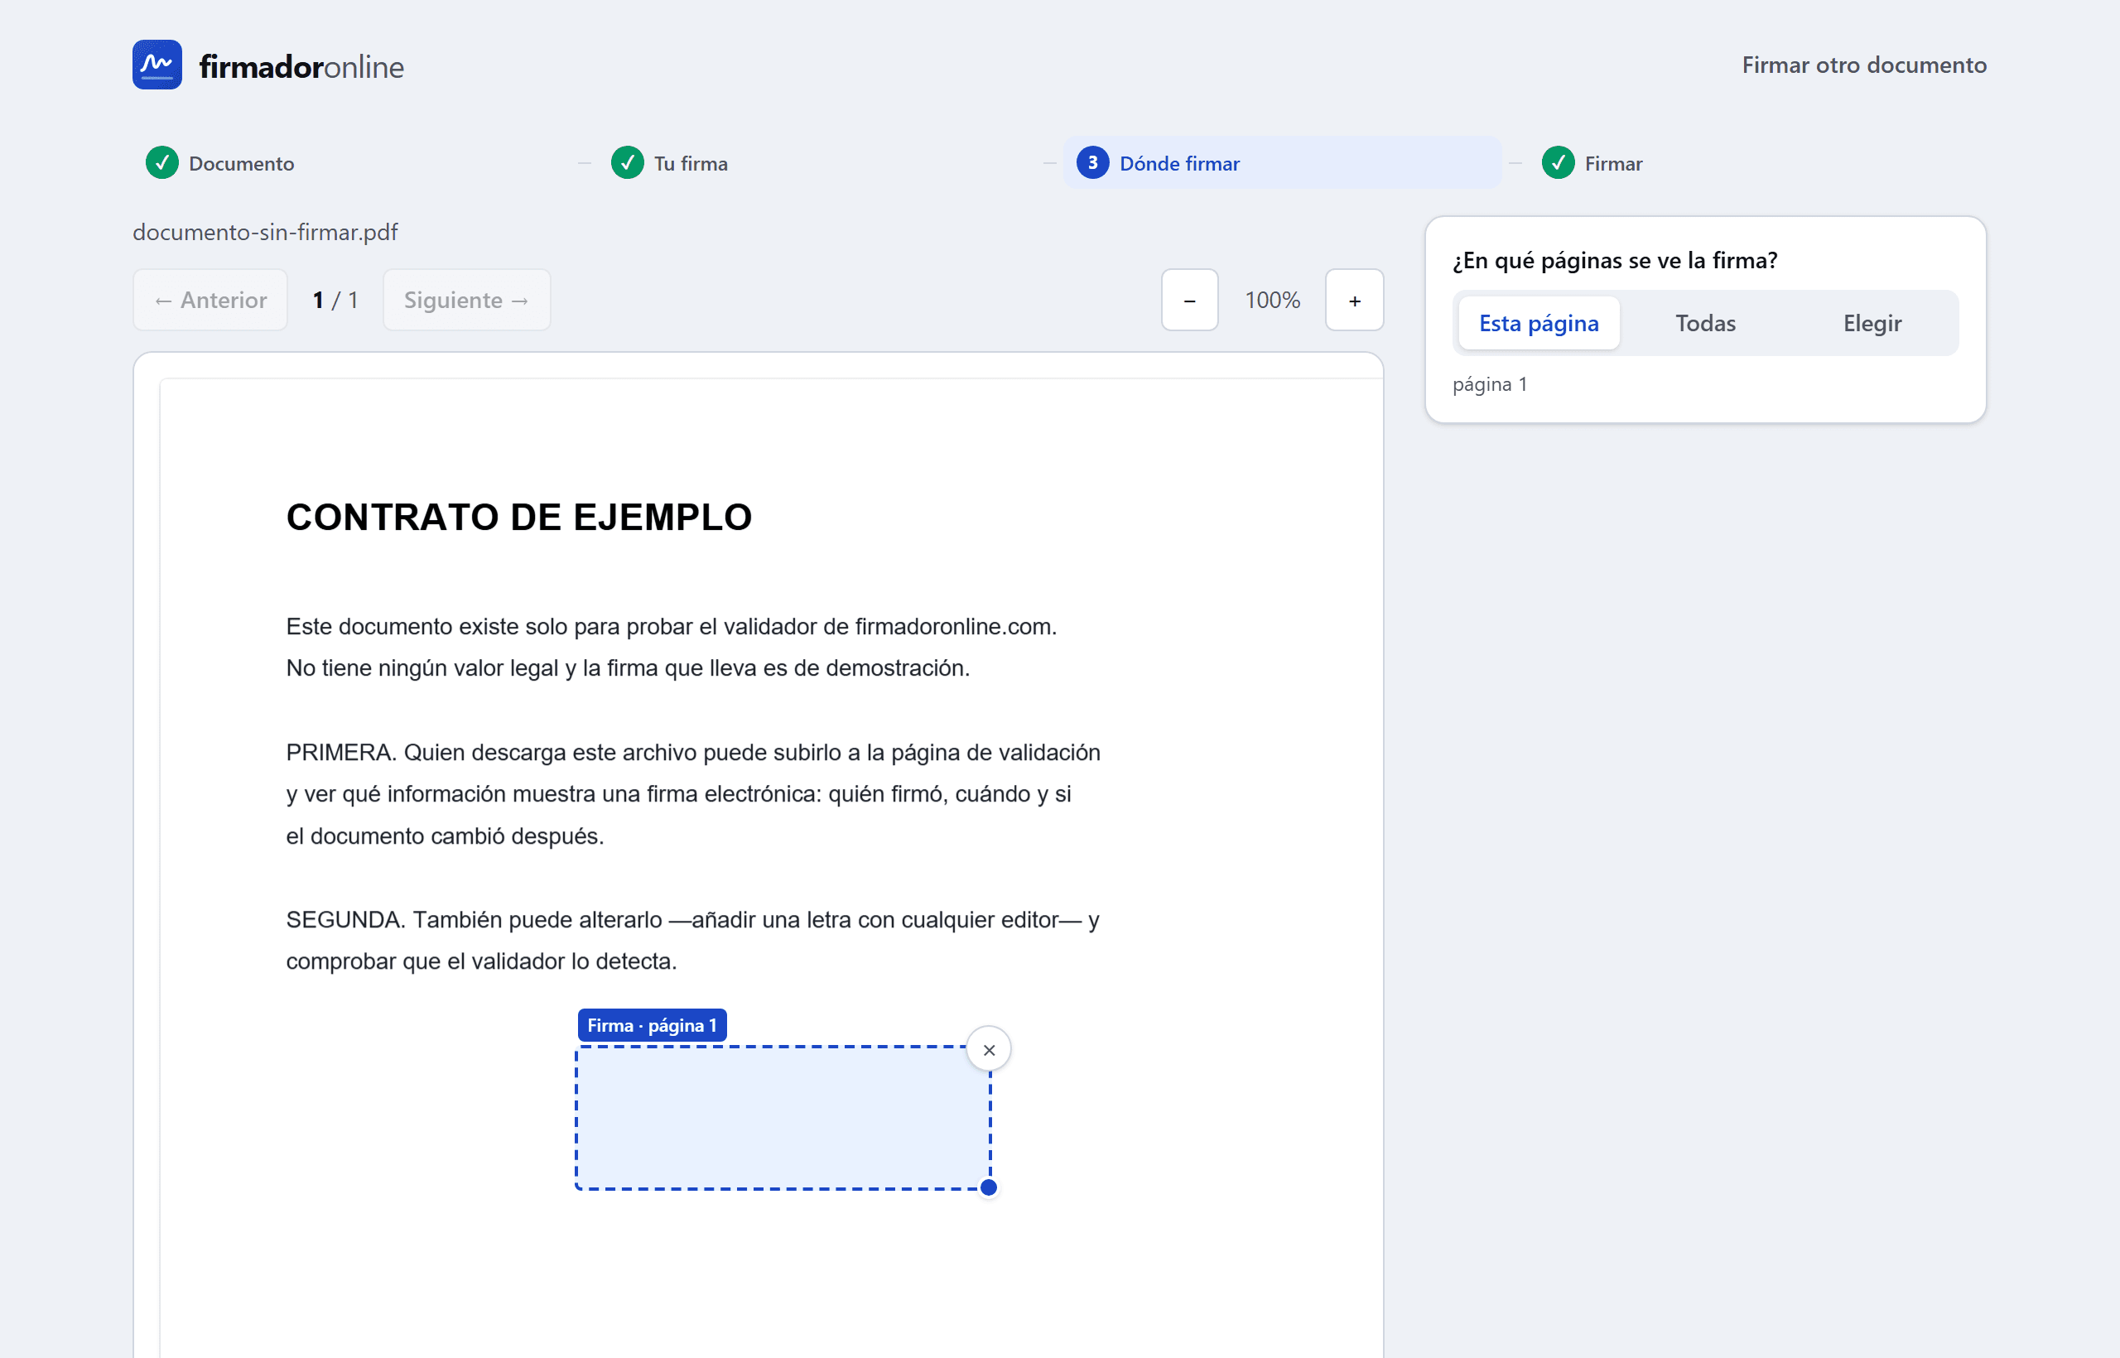
Task: Remove the signature box with the X
Action: [989, 1049]
